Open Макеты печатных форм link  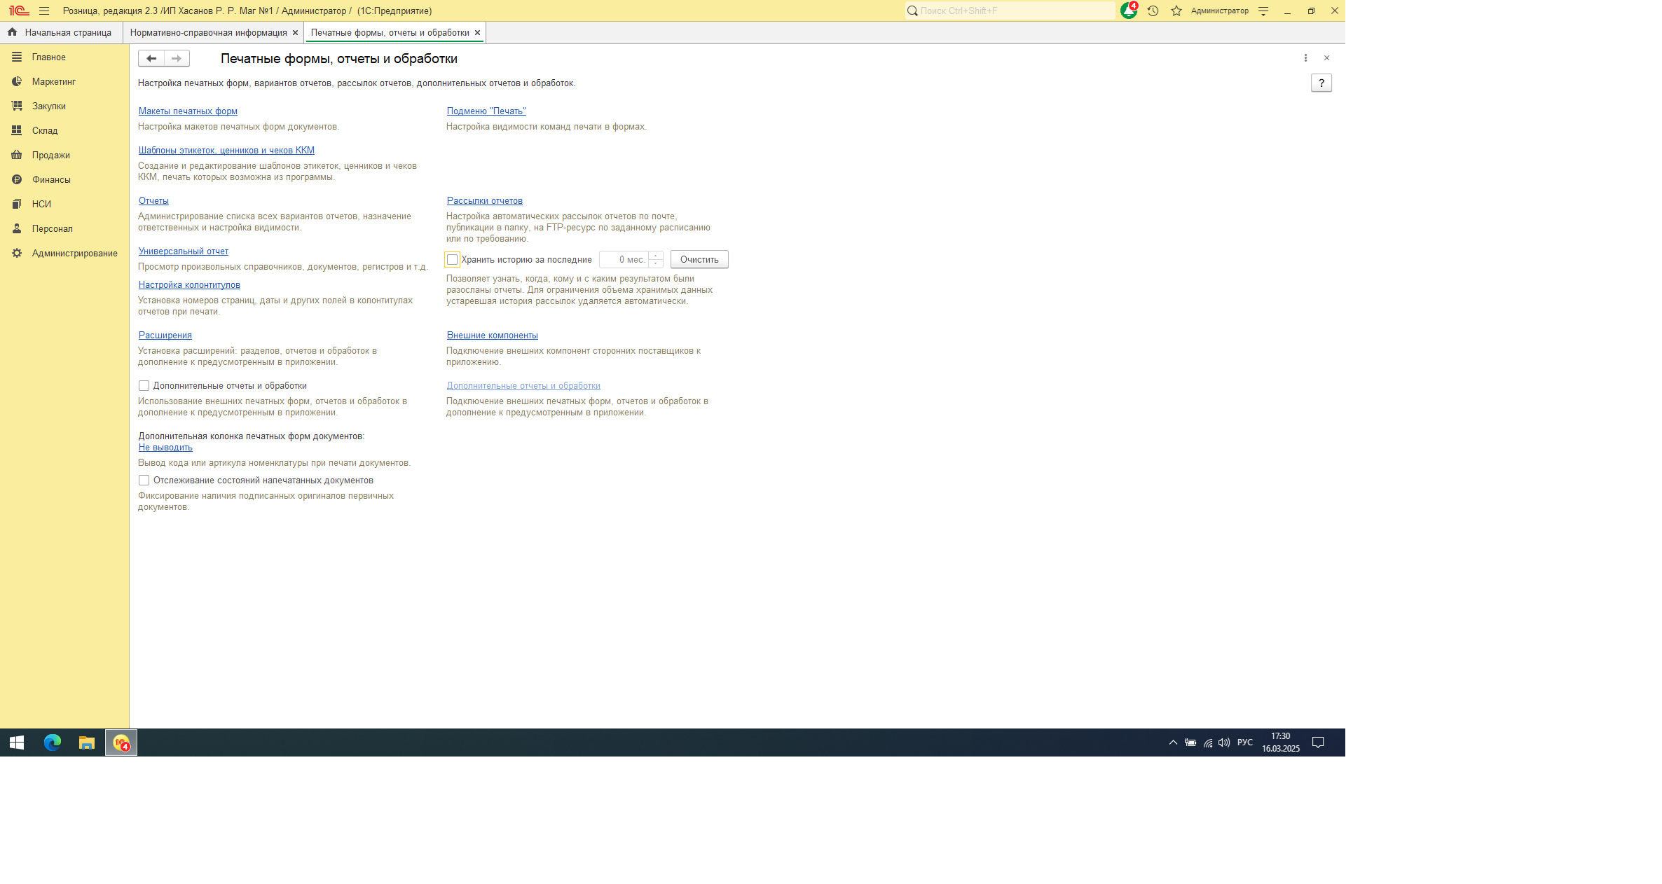point(188,111)
